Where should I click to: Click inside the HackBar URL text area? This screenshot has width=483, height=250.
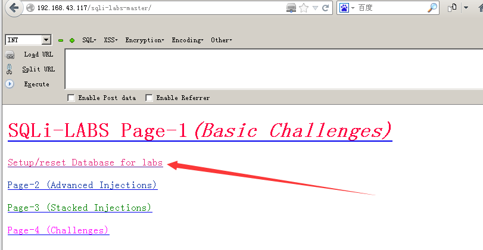click(x=273, y=69)
